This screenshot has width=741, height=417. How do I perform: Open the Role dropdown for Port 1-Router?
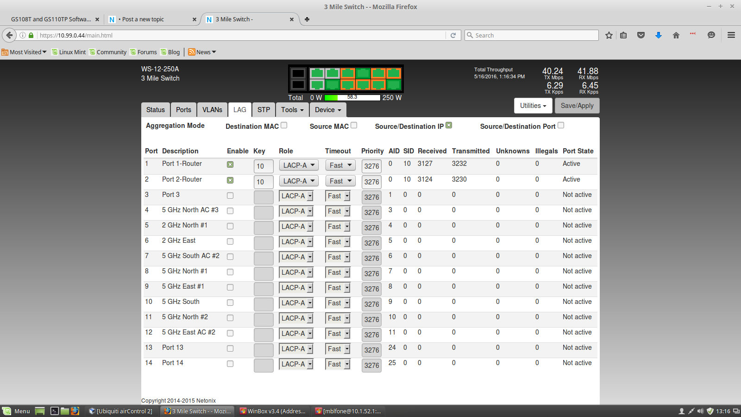pos(299,165)
